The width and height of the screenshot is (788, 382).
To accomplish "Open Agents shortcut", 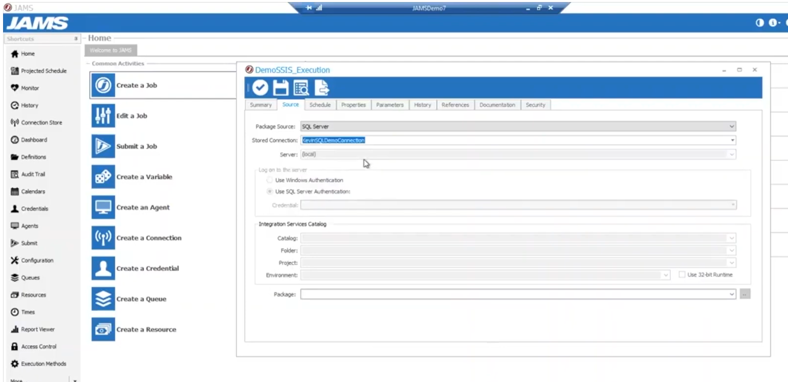I will click(x=24, y=226).
